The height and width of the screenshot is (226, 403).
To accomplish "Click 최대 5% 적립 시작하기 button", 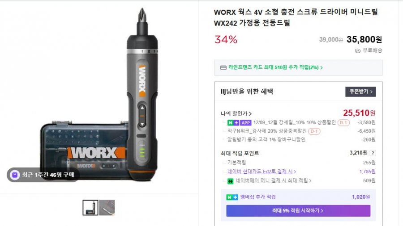I will (x=298, y=211).
